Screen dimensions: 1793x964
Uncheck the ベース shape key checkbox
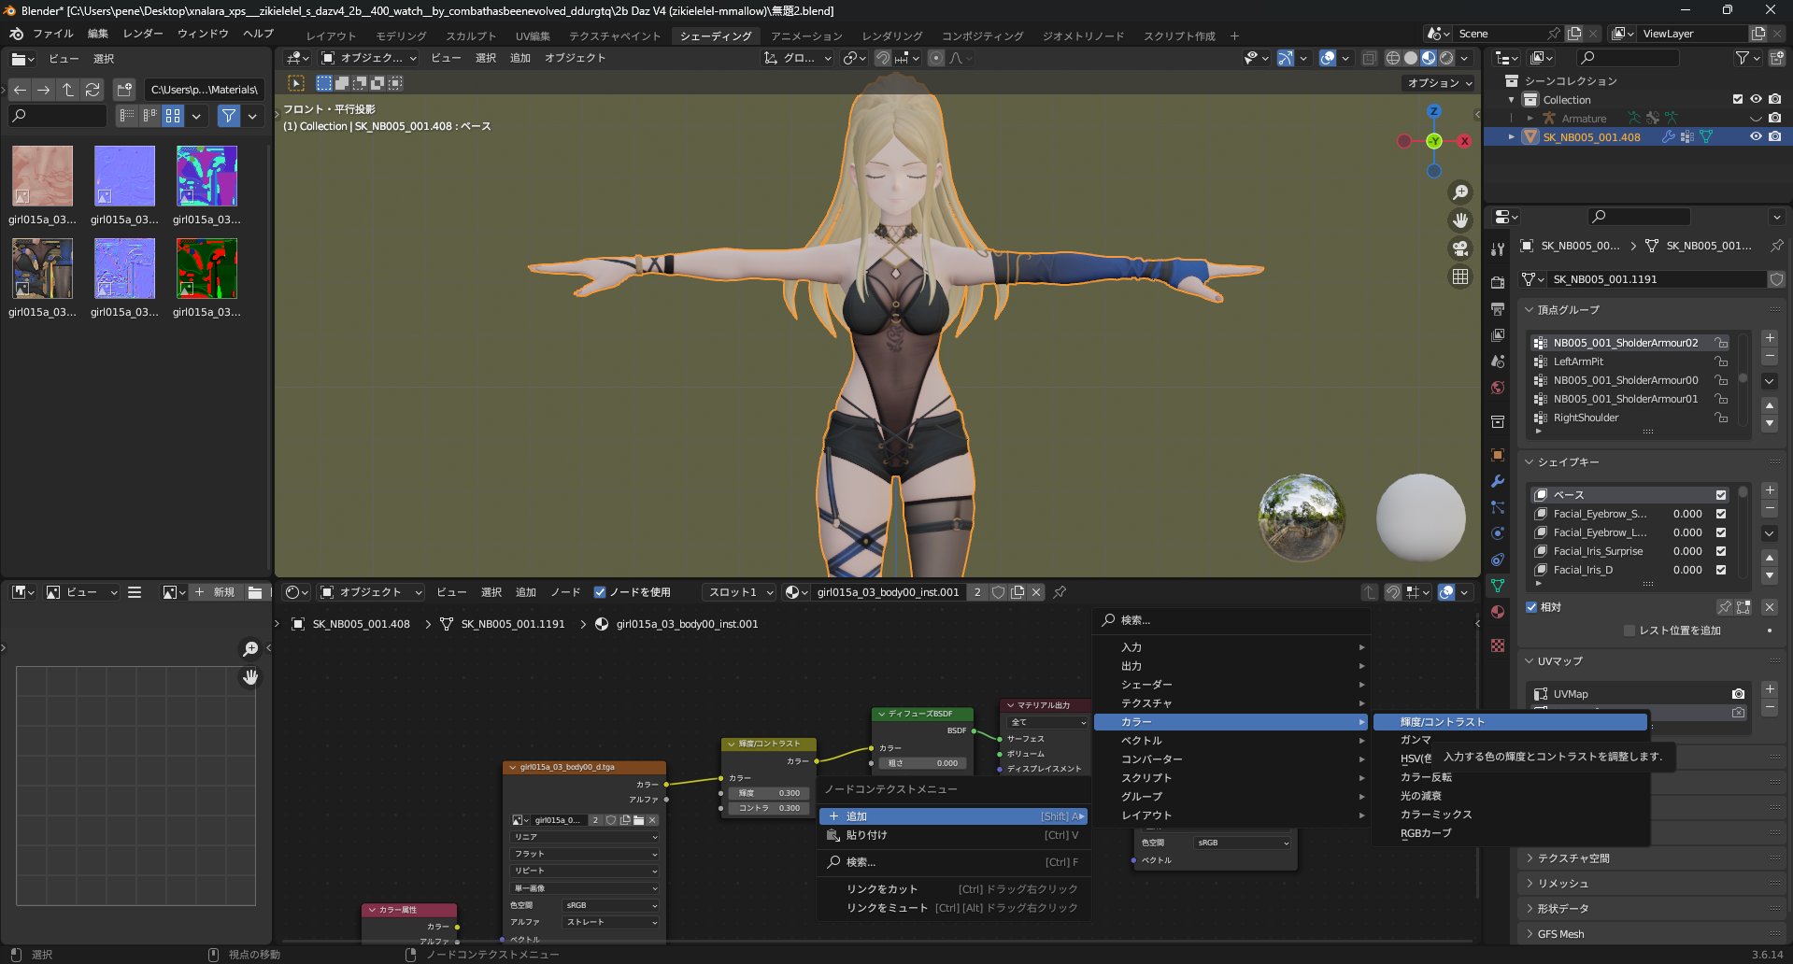[x=1721, y=495]
